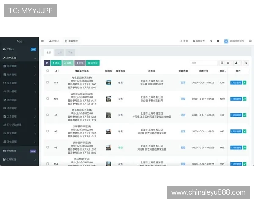Open 控制台 dashboard in the sidebar

tap(19, 49)
